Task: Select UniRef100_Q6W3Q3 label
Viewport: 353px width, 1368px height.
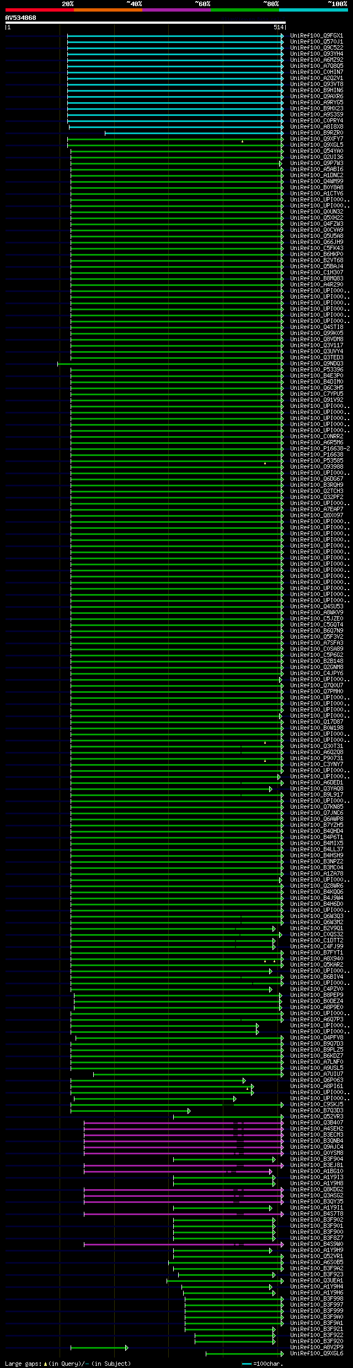Action: pos(317,916)
